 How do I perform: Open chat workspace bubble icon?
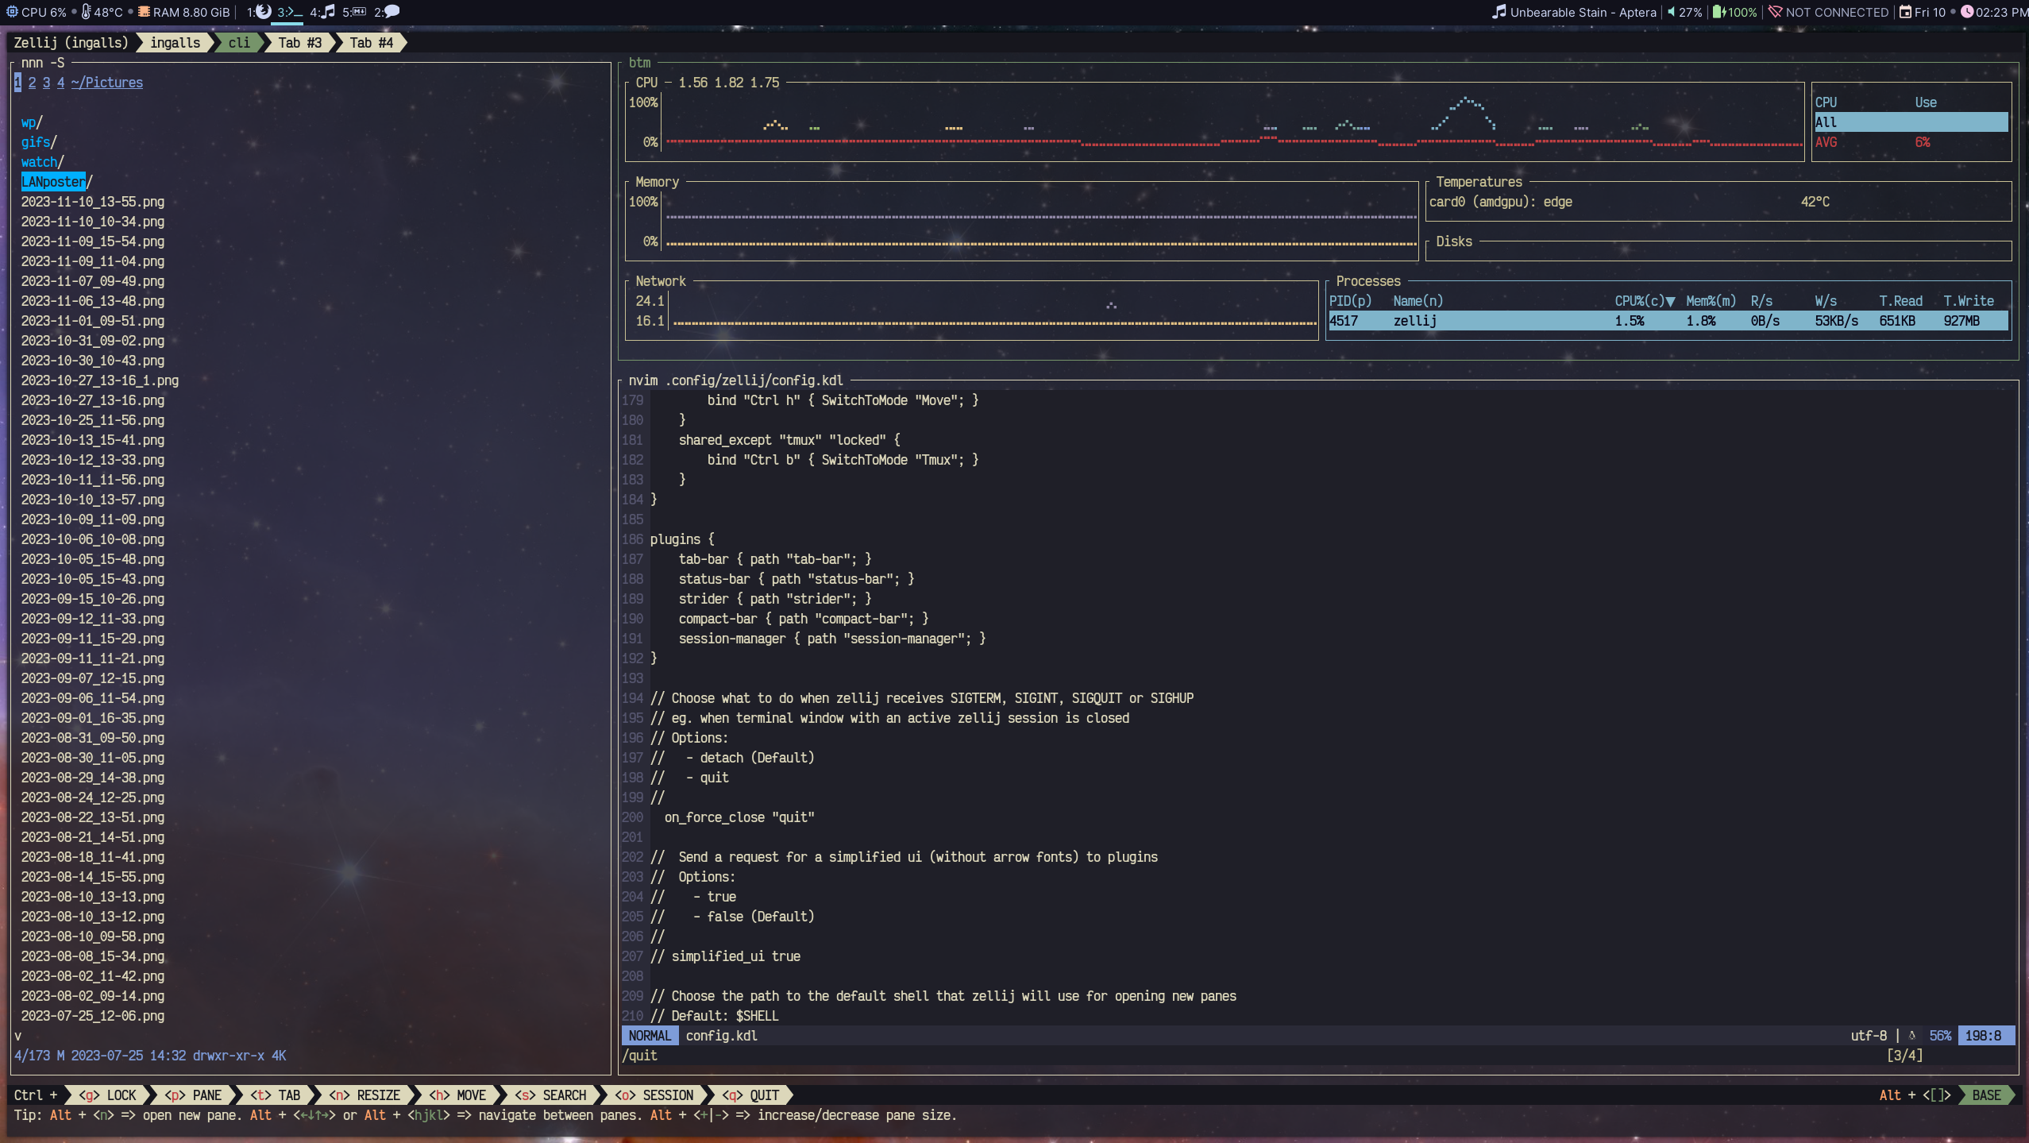point(392,12)
